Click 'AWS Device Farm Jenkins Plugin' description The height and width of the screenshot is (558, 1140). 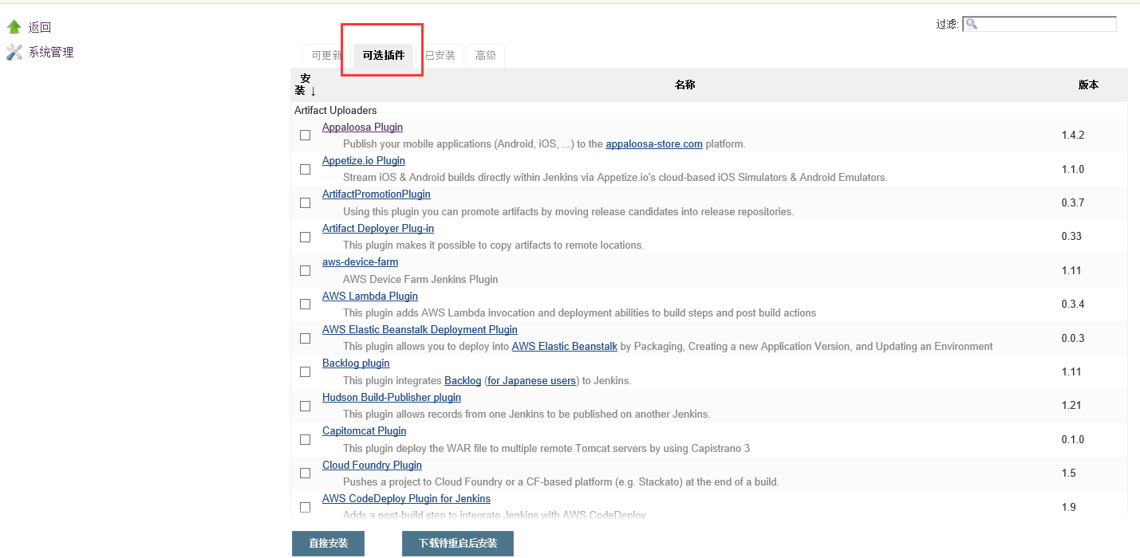pyautogui.click(x=420, y=280)
